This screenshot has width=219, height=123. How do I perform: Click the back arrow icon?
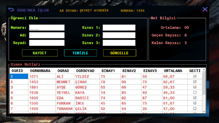coord(11,10)
